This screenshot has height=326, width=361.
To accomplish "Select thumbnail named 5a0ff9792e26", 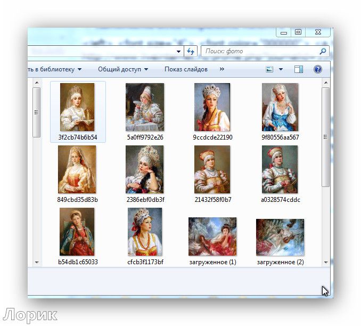I will 145,107.
